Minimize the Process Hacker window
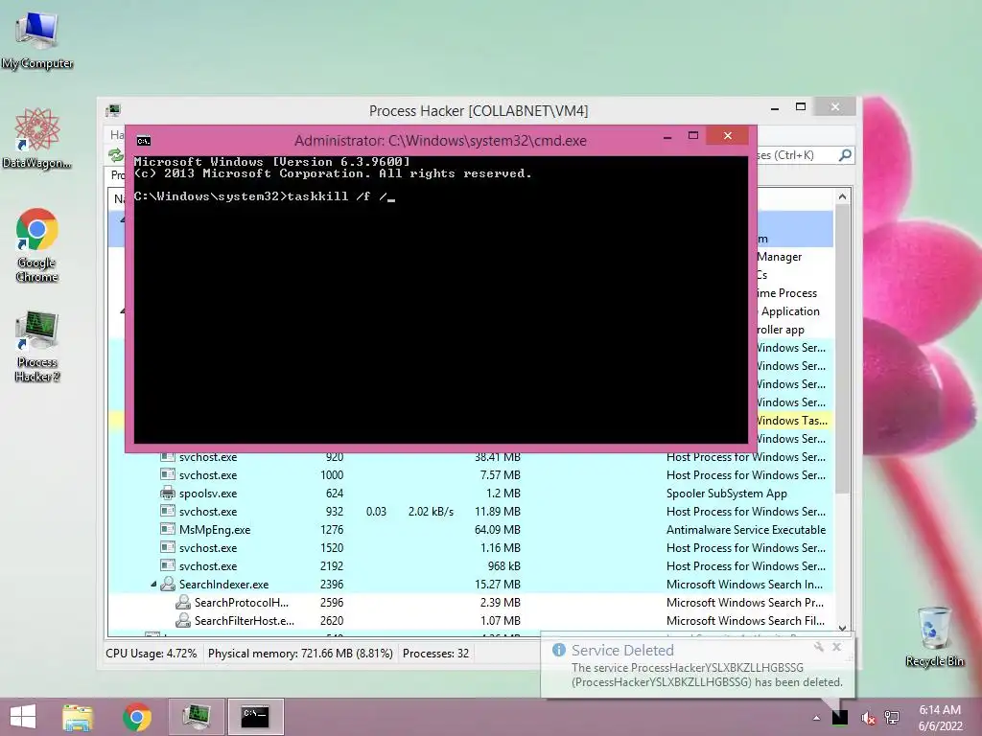This screenshot has width=982, height=736. 775,108
